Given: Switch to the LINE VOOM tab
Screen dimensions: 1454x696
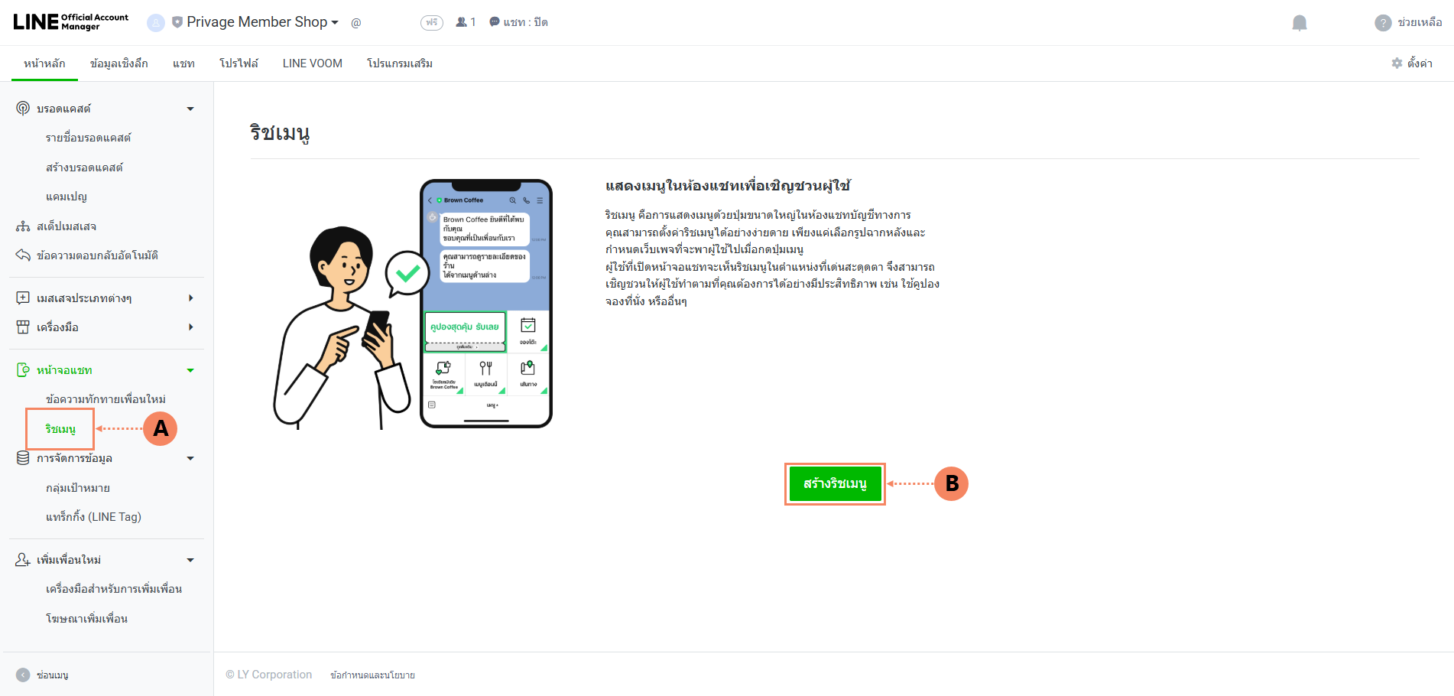Looking at the screenshot, I should point(313,63).
